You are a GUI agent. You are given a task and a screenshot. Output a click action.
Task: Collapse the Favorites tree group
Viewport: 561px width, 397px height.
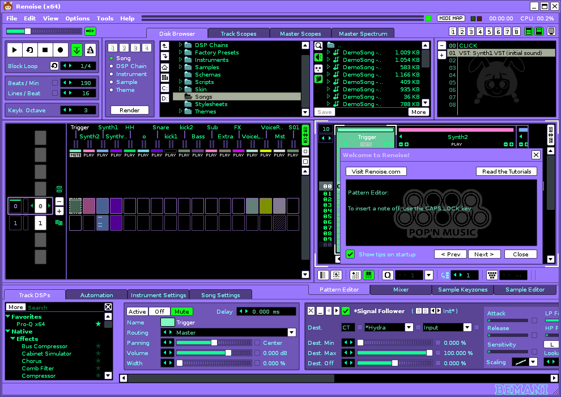tap(8, 316)
